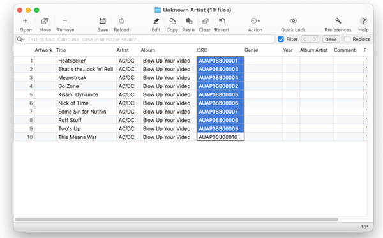Image resolution: width=383 pixels, height=238 pixels.
Task: Click the Paste toolbar icon
Action: [189, 21]
